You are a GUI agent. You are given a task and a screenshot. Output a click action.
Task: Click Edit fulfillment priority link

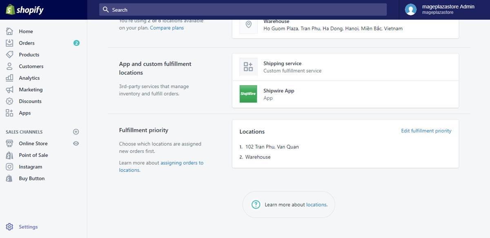[426, 131]
